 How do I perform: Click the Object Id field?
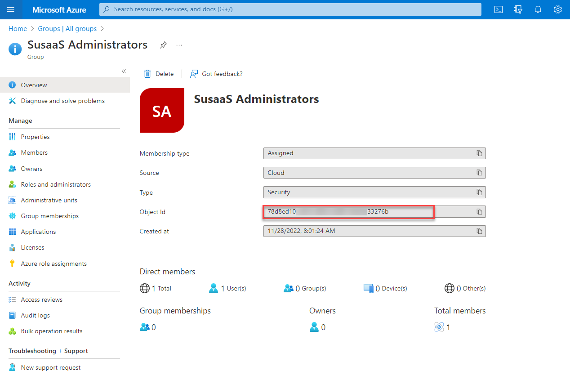[x=374, y=212]
